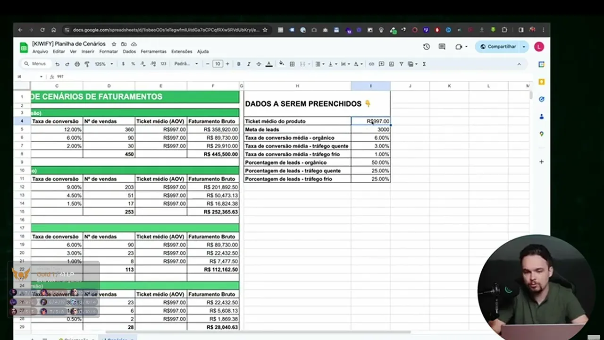Select cell with Meta de leads value 3000
604x340 pixels.
click(x=370, y=129)
